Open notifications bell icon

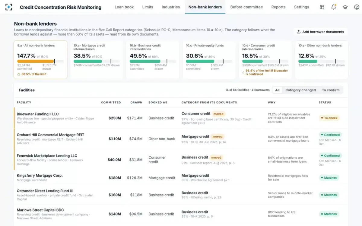coord(334,7)
